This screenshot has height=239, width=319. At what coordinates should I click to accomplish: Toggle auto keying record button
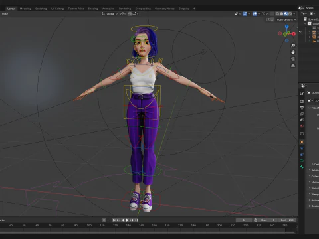[104, 220]
